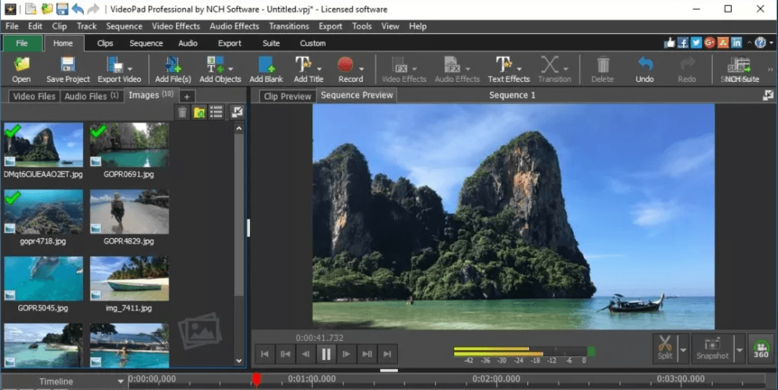Open the Video Effects panel

(403, 69)
